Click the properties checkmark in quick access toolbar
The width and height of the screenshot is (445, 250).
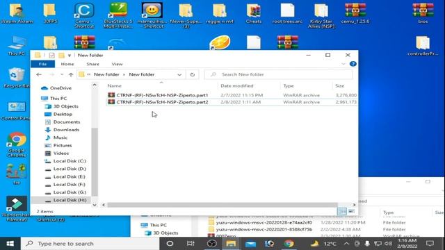pyautogui.click(x=51, y=56)
